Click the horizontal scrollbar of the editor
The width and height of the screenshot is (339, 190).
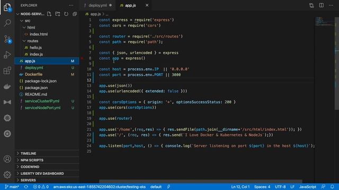click(200, 182)
